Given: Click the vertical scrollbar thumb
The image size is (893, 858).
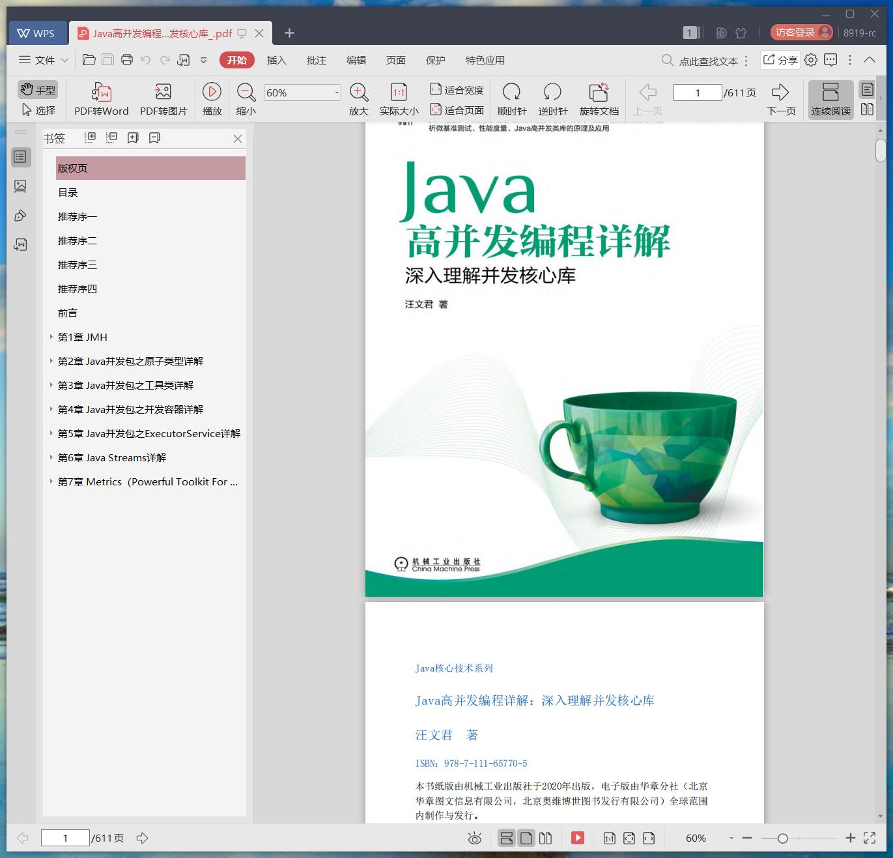Looking at the screenshot, I should tap(881, 150).
